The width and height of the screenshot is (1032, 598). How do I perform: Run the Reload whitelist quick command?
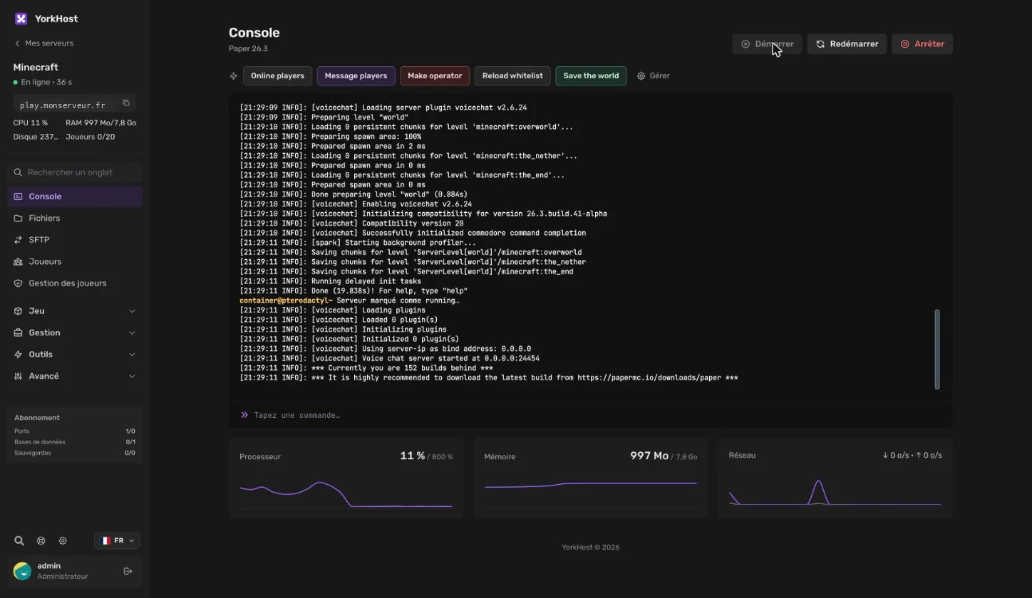[x=512, y=76]
